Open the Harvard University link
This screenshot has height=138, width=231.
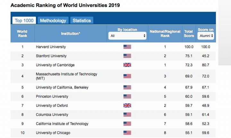pos(51,47)
